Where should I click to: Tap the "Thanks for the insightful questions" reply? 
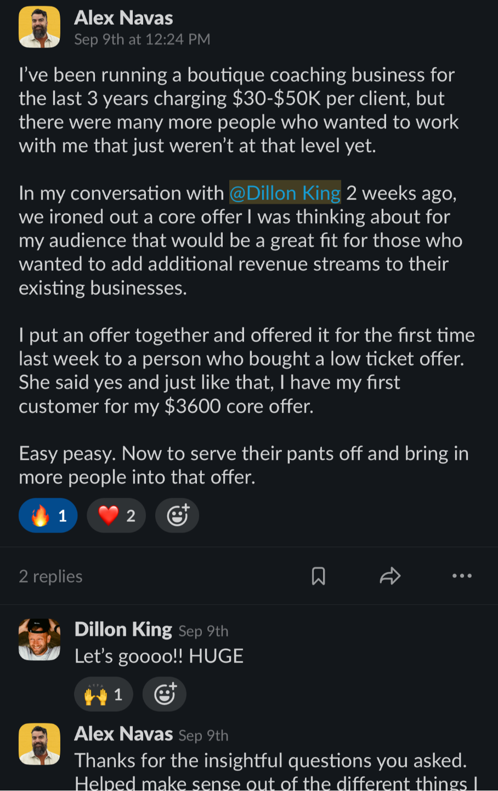pos(271,761)
